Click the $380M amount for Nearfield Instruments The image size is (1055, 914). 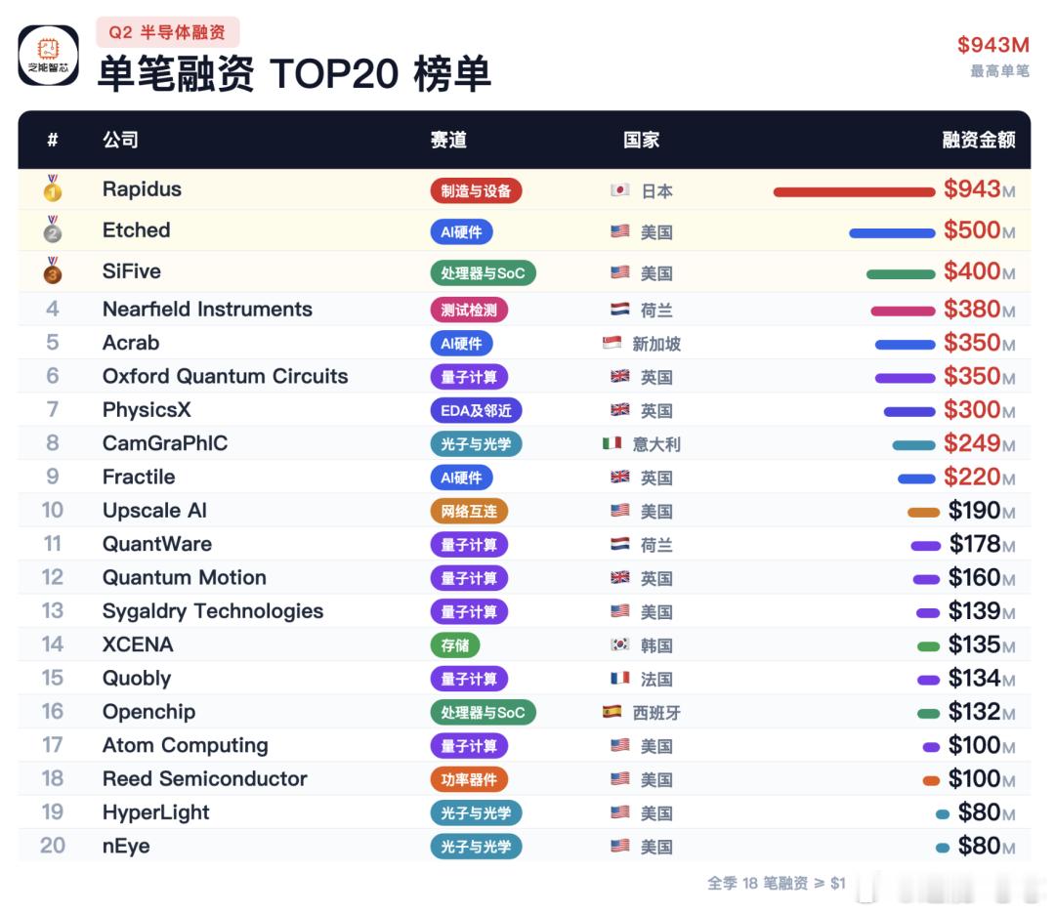[x=979, y=310]
